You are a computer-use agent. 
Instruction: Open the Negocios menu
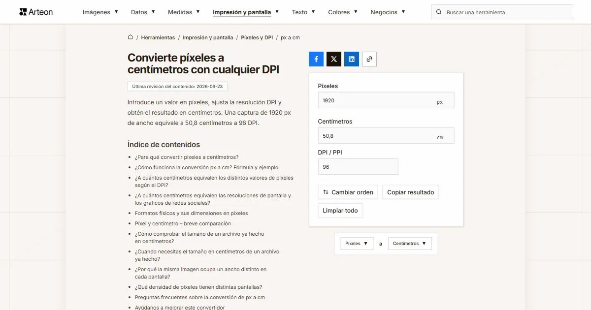pyautogui.click(x=388, y=12)
